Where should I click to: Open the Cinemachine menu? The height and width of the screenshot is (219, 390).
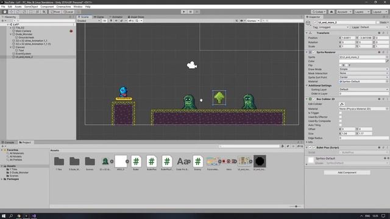click(x=63, y=7)
